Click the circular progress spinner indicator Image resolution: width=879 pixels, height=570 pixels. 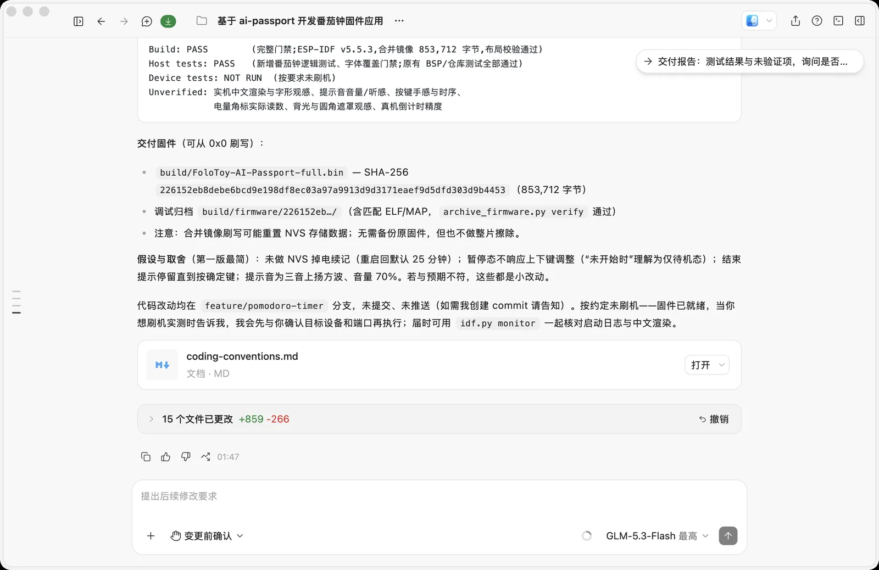587,536
